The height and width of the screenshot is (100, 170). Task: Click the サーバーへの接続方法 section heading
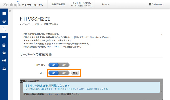[36, 54]
